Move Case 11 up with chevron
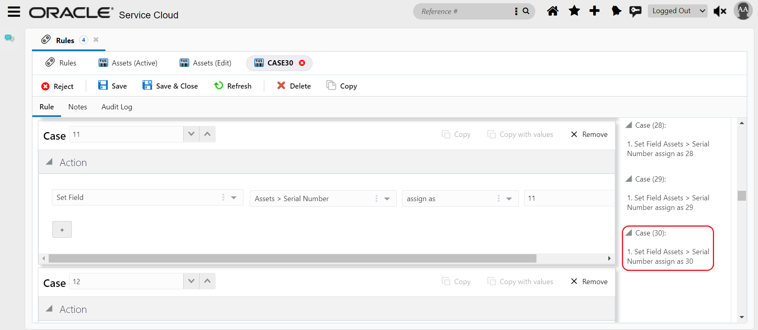This screenshot has width=758, height=330. coord(207,134)
